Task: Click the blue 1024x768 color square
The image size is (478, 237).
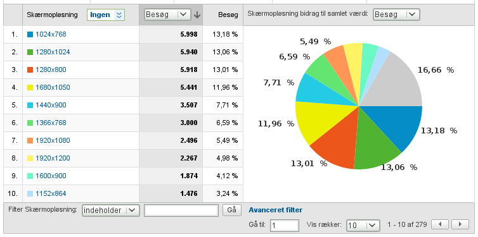Action: 30,35
